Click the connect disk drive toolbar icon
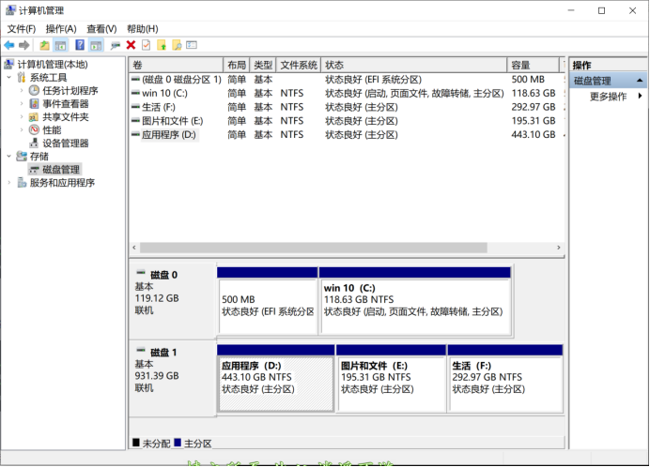The image size is (650, 467). click(x=116, y=45)
